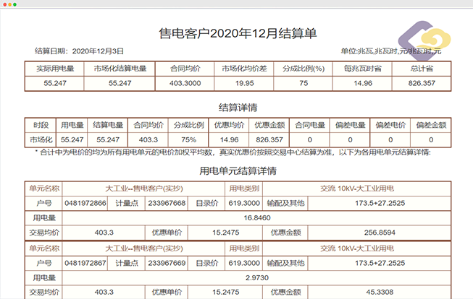Click metering point number 233967669
Image resolution: width=473 pixels, height=299 pixels.
coord(167,263)
